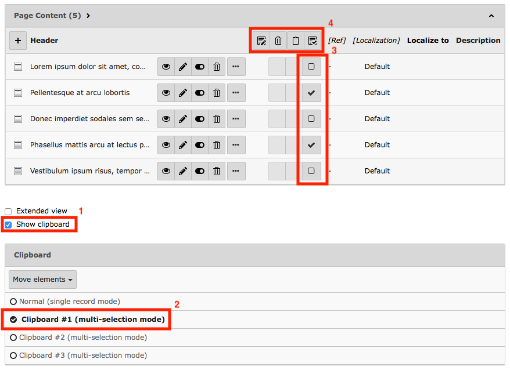
Task: Check the selection box for Donec imperdiet row
Action: 311,119
